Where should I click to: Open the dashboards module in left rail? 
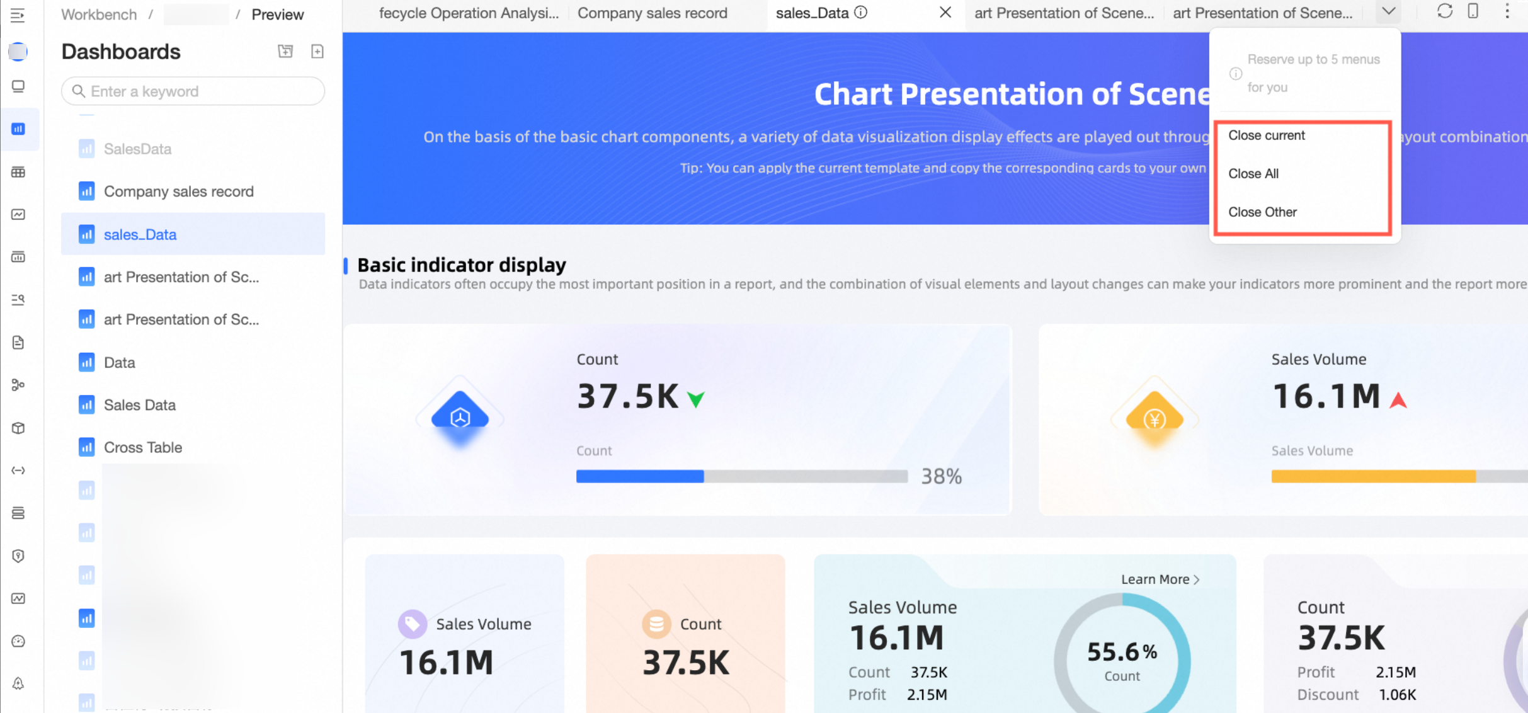click(18, 129)
